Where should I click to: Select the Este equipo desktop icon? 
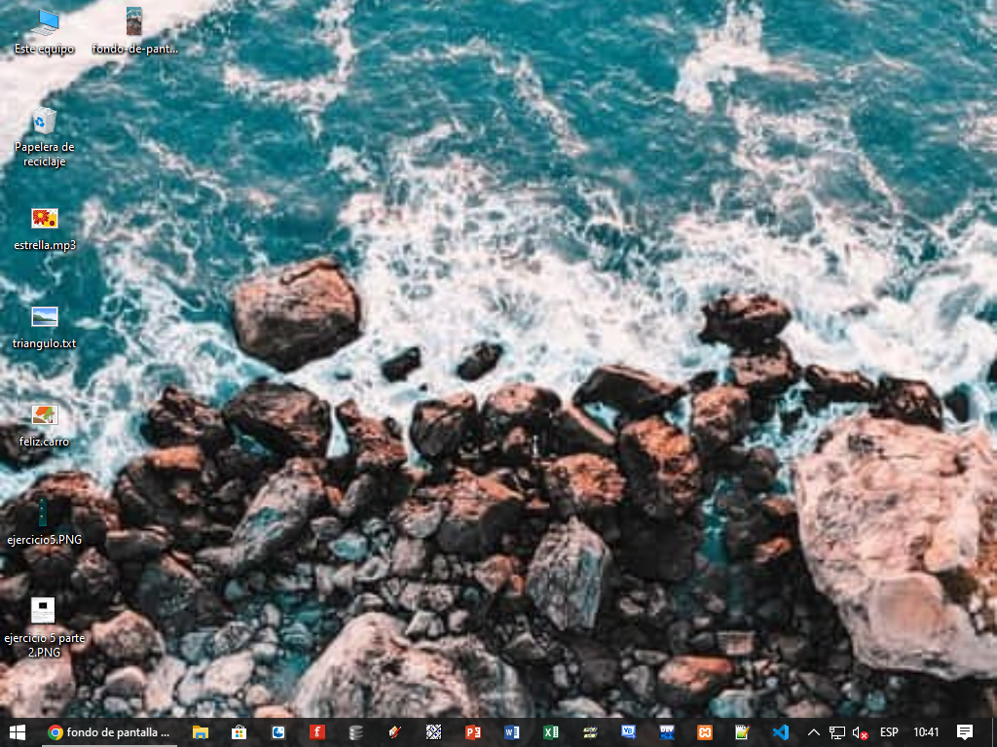[x=45, y=31]
